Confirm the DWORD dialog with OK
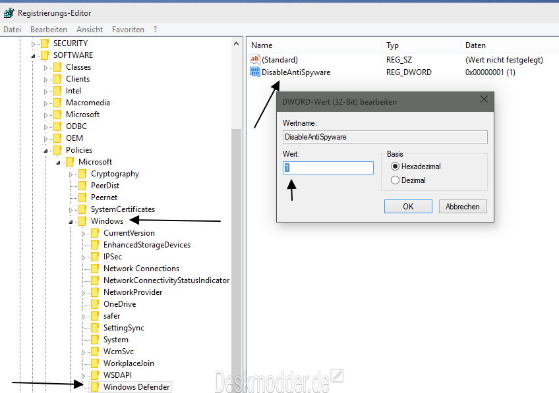 pyautogui.click(x=408, y=207)
